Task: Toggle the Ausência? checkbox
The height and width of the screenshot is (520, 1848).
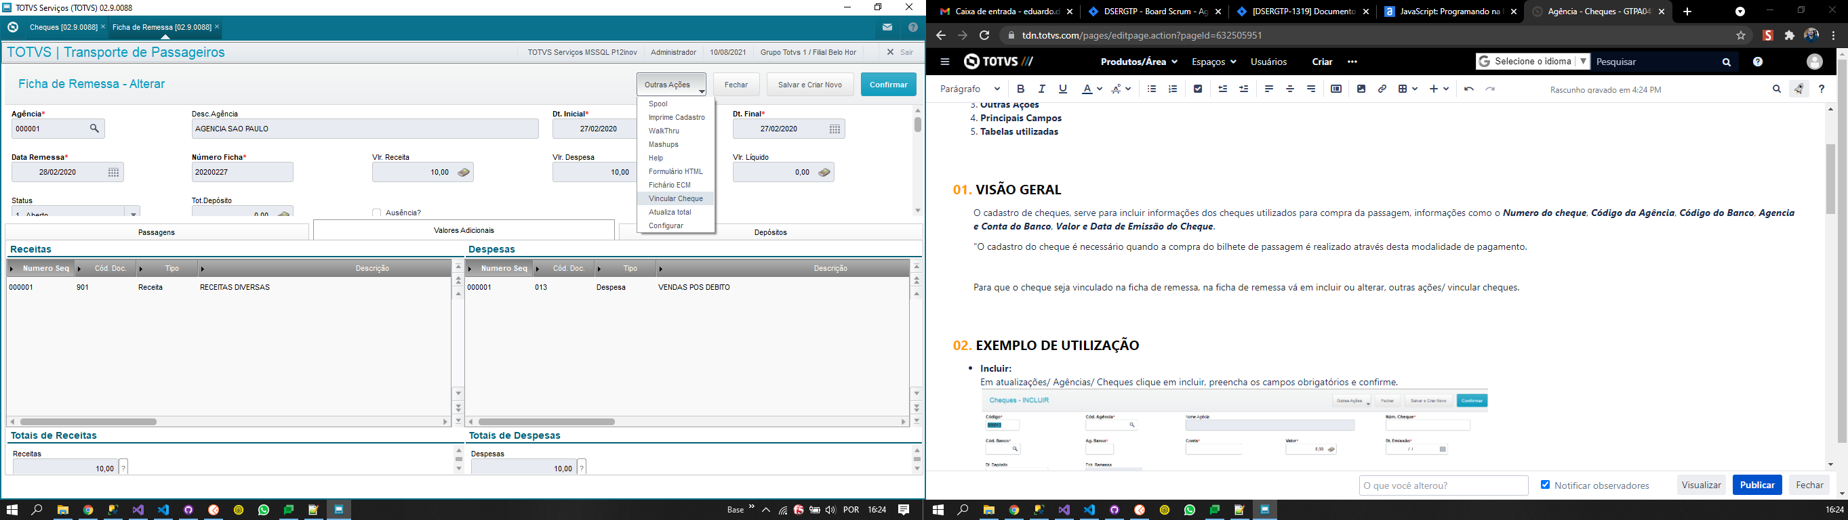Action: click(377, 213)
